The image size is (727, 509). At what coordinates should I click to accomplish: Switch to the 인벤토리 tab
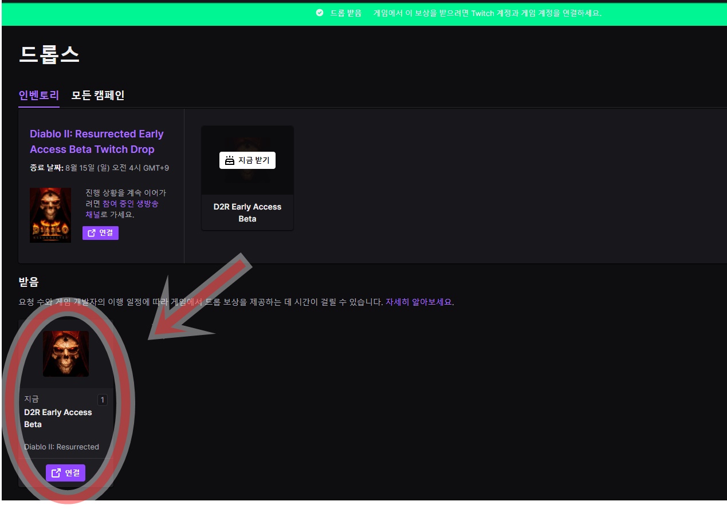[39, 95]
